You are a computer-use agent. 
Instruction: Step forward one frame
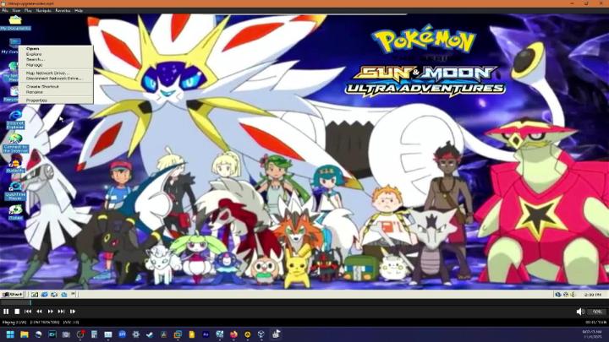point(73,312)
